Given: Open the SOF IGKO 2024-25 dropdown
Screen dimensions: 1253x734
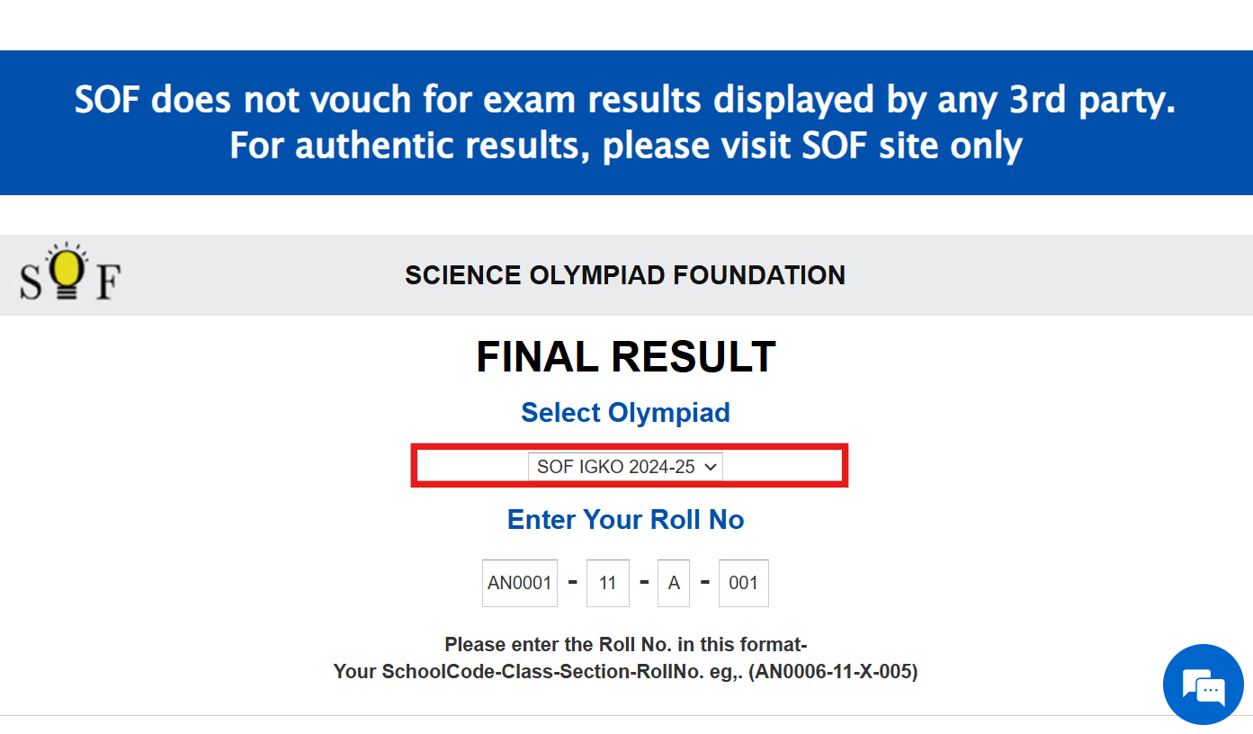Looking at the screenshot, I should 624,467.
